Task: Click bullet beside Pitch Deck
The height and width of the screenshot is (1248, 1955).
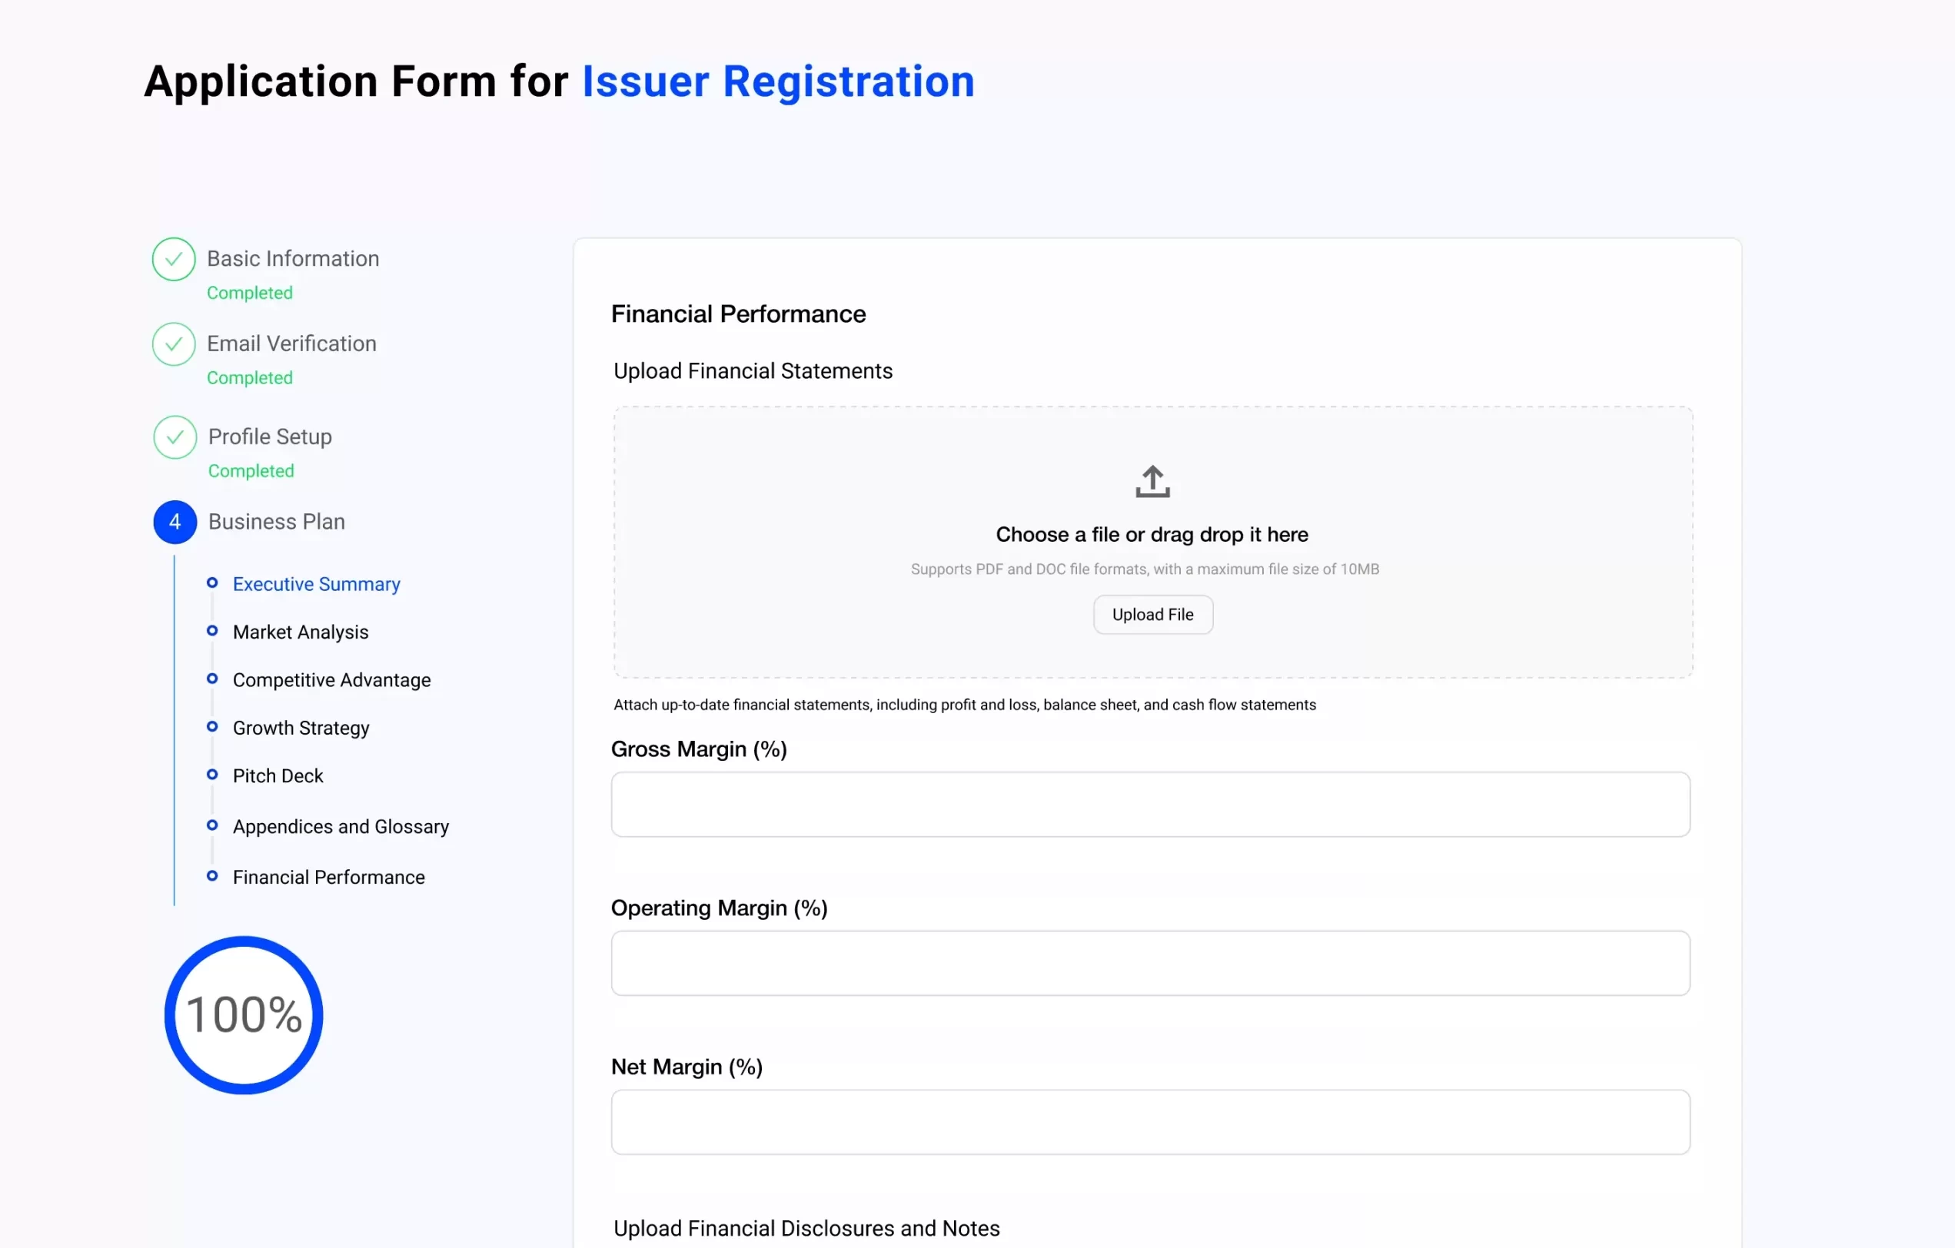Action: pos(212,774)
